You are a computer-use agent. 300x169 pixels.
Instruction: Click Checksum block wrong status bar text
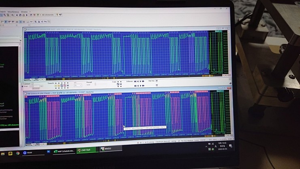coord(166,141)
